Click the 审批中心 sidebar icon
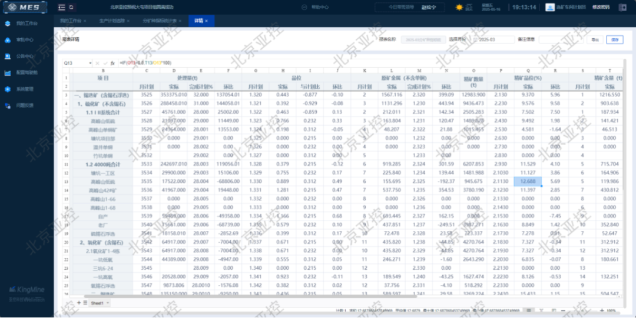This screenshot has height=318, width=636. (8, 40)
